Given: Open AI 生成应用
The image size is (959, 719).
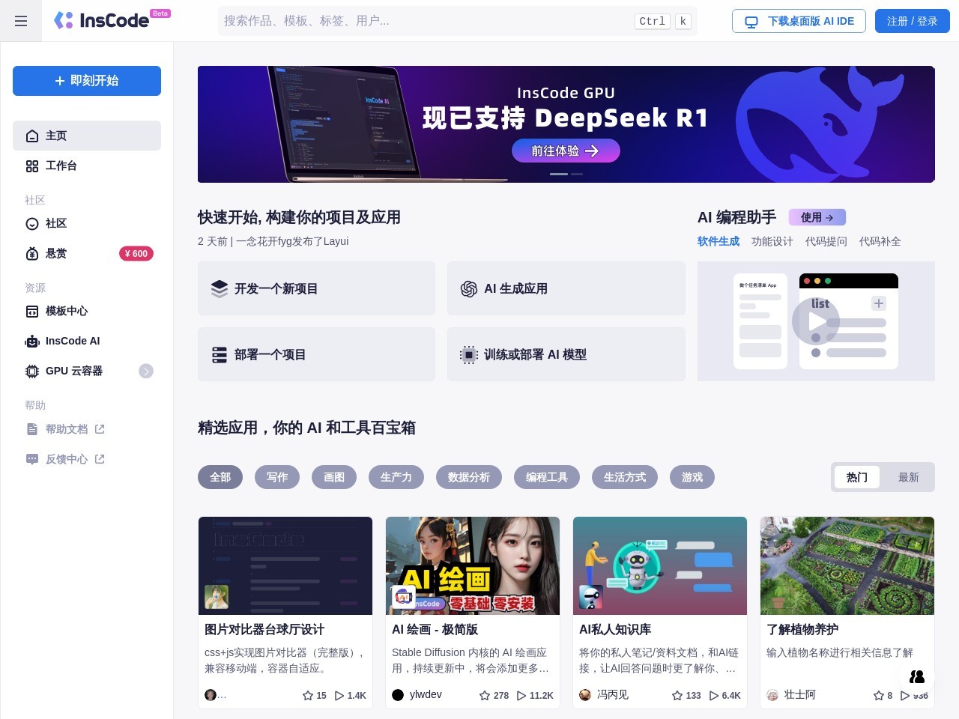Looking at the screenshot, I should click(566, 288).
